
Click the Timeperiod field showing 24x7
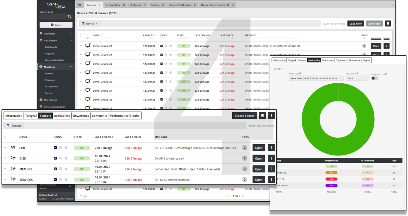tap(357, 78)
